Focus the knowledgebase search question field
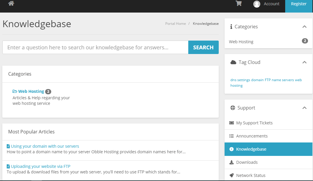 95,47
